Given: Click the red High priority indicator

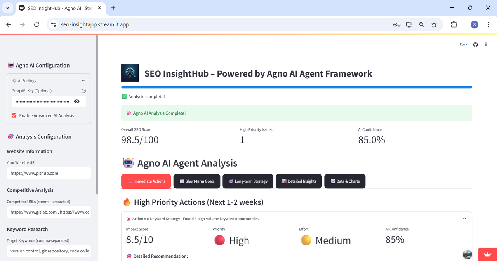Looking at the screenshot, I should [x=219, y=240].
